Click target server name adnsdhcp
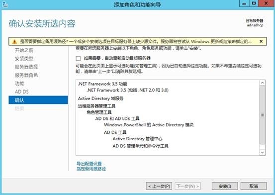 tap(255, 25)
